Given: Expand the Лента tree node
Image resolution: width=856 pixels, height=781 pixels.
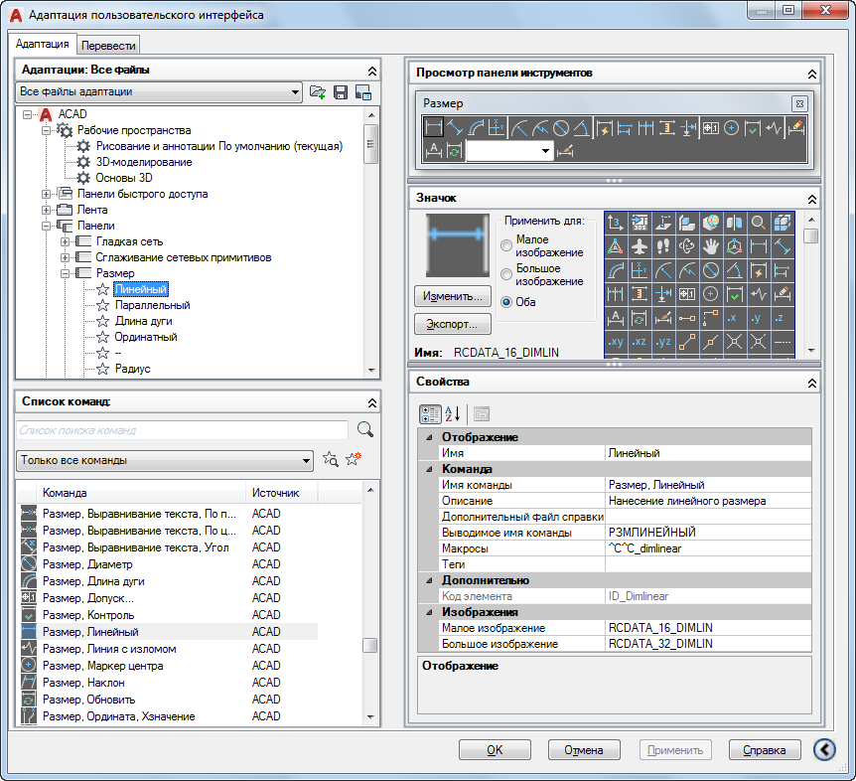Looking at the screenshot, I should (47, 210).
